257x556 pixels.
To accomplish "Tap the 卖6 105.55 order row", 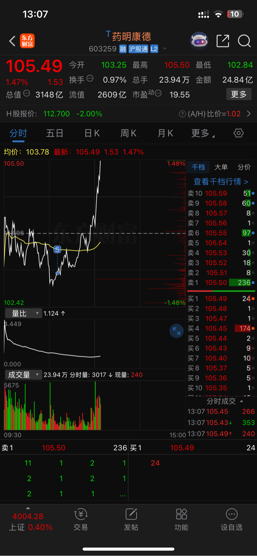I will [221, 233].
